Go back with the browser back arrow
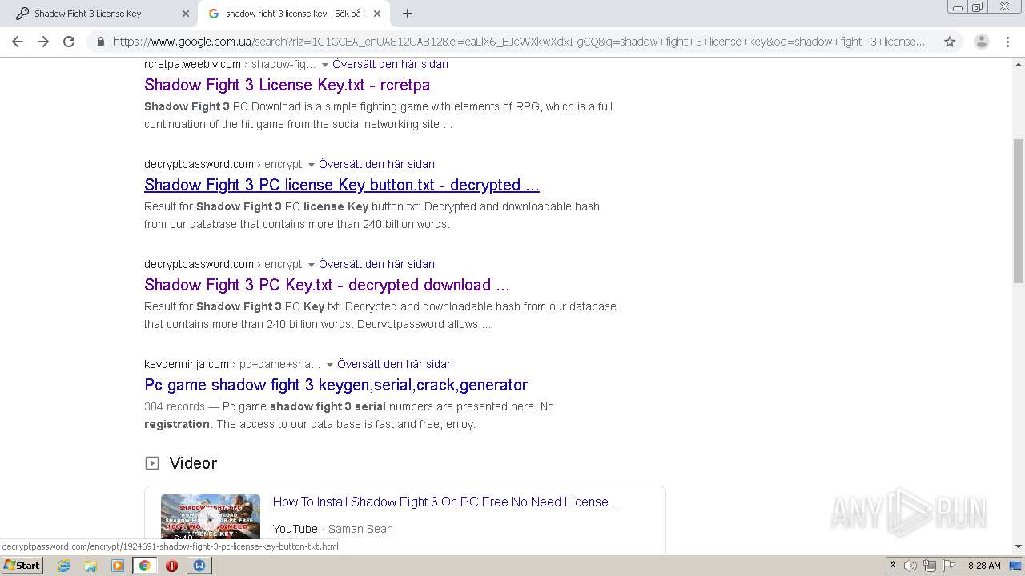This screenshot has width=1025, height=576. click(x=18, y=42)
